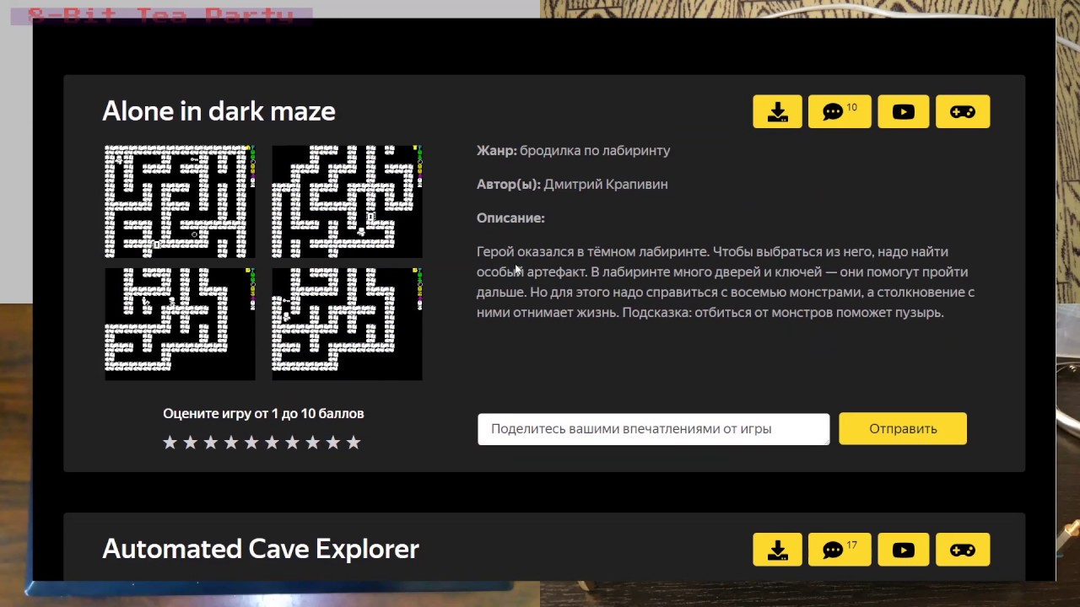Rate Alone in dark maze 4 stars

coord(231,443)
